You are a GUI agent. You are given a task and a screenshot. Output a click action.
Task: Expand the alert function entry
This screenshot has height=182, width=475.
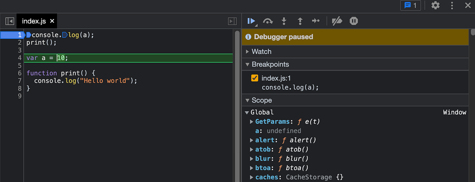click(x=252, y=140)
